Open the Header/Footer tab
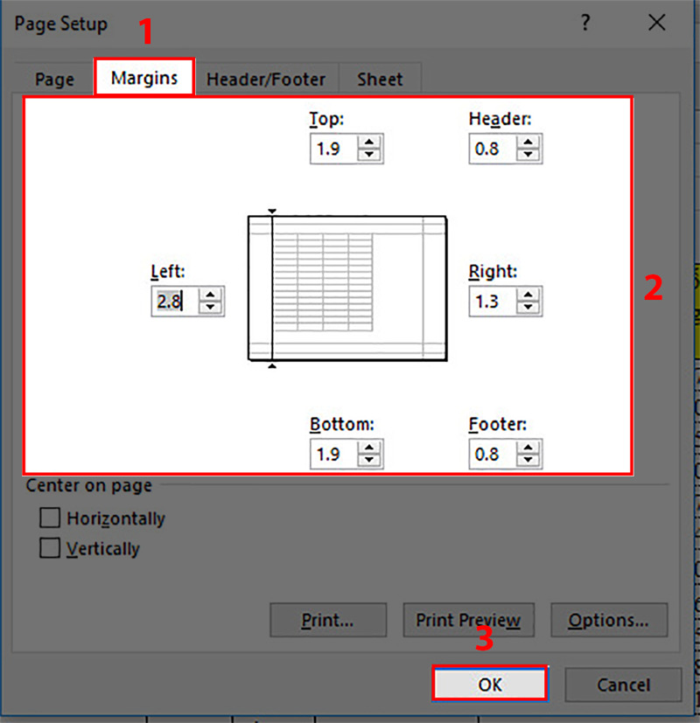Image resolution: width=700 pixels, height=723 pixels. 266,79
